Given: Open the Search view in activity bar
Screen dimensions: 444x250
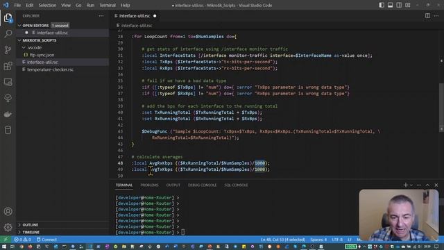Looking at the screenshot, I should [x=8, y=34].
